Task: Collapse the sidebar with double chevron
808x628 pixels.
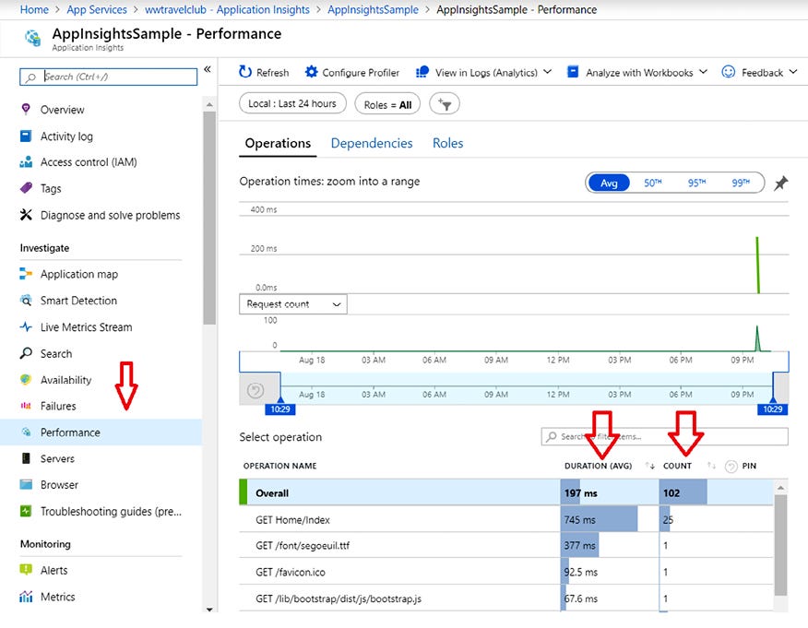Action: point(208,69)
